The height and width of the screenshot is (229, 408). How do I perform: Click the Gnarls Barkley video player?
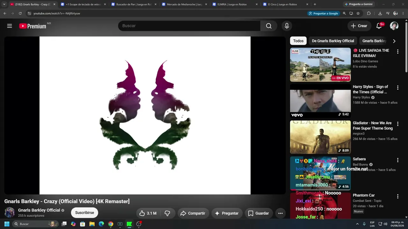145,115
